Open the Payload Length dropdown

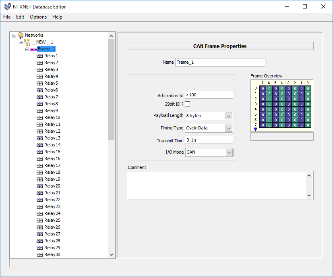point(229,116)
